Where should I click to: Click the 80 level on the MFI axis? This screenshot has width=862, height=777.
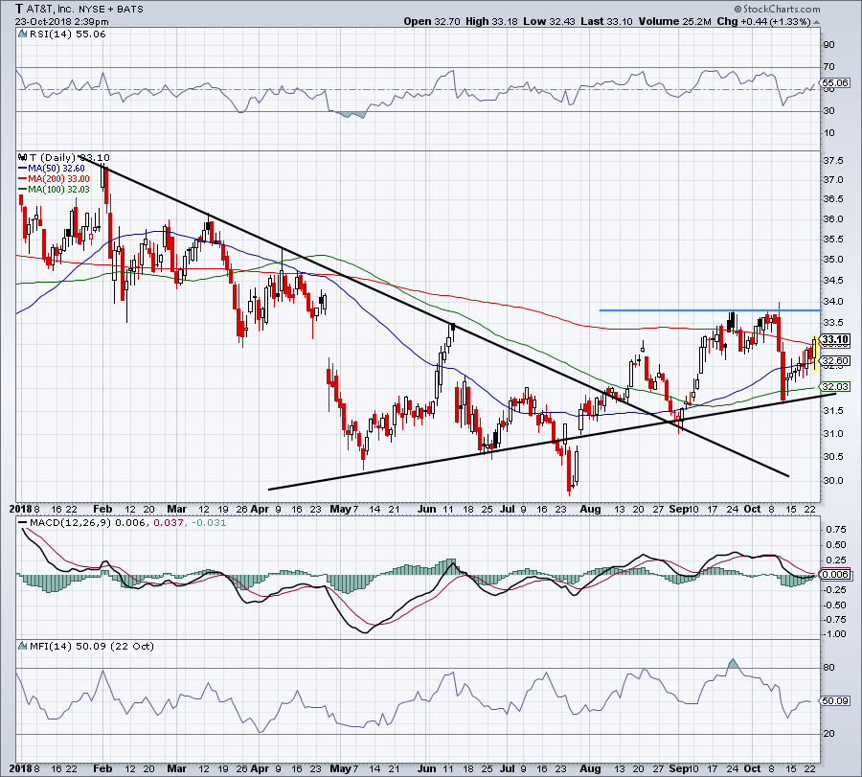coord(828,668)
